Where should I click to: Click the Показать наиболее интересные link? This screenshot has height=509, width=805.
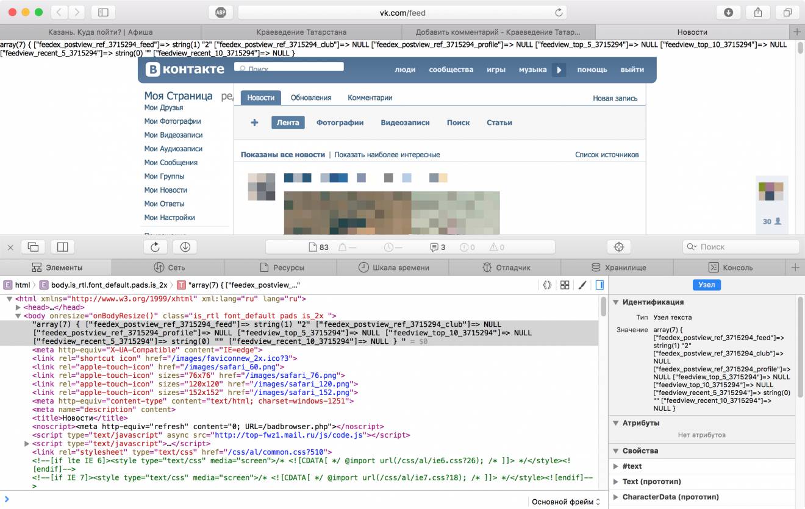387,155
